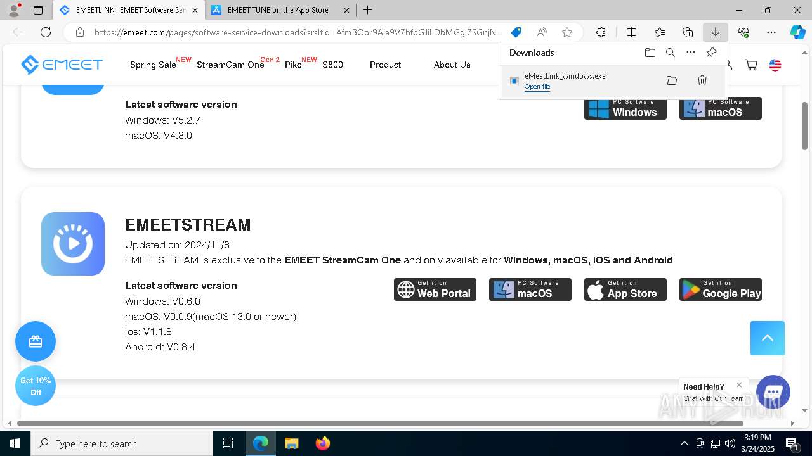812x456 pixels.
Task: Click the horizontal page scrollbar
Action: click(380, 423)
